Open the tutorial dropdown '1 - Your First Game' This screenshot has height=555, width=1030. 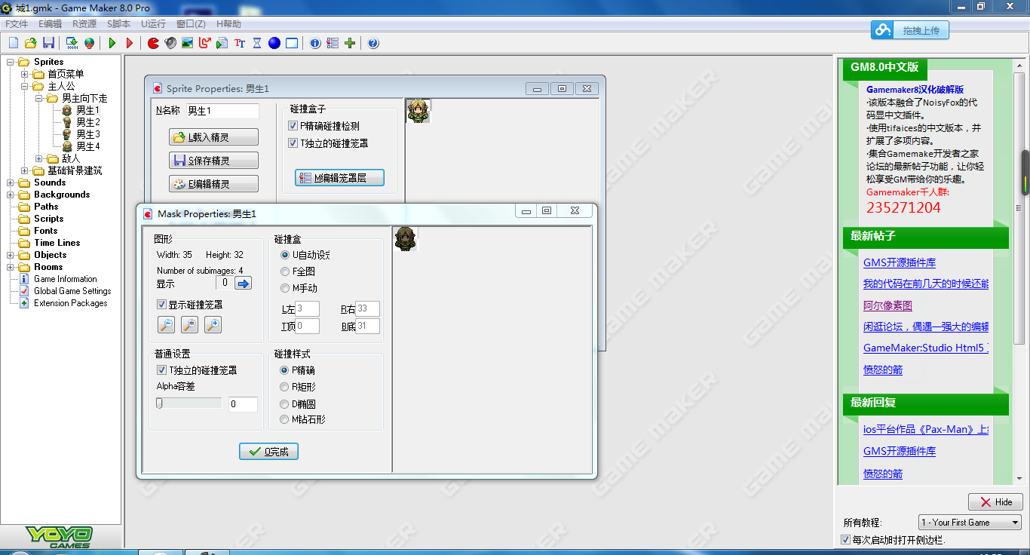pos(970,522)
